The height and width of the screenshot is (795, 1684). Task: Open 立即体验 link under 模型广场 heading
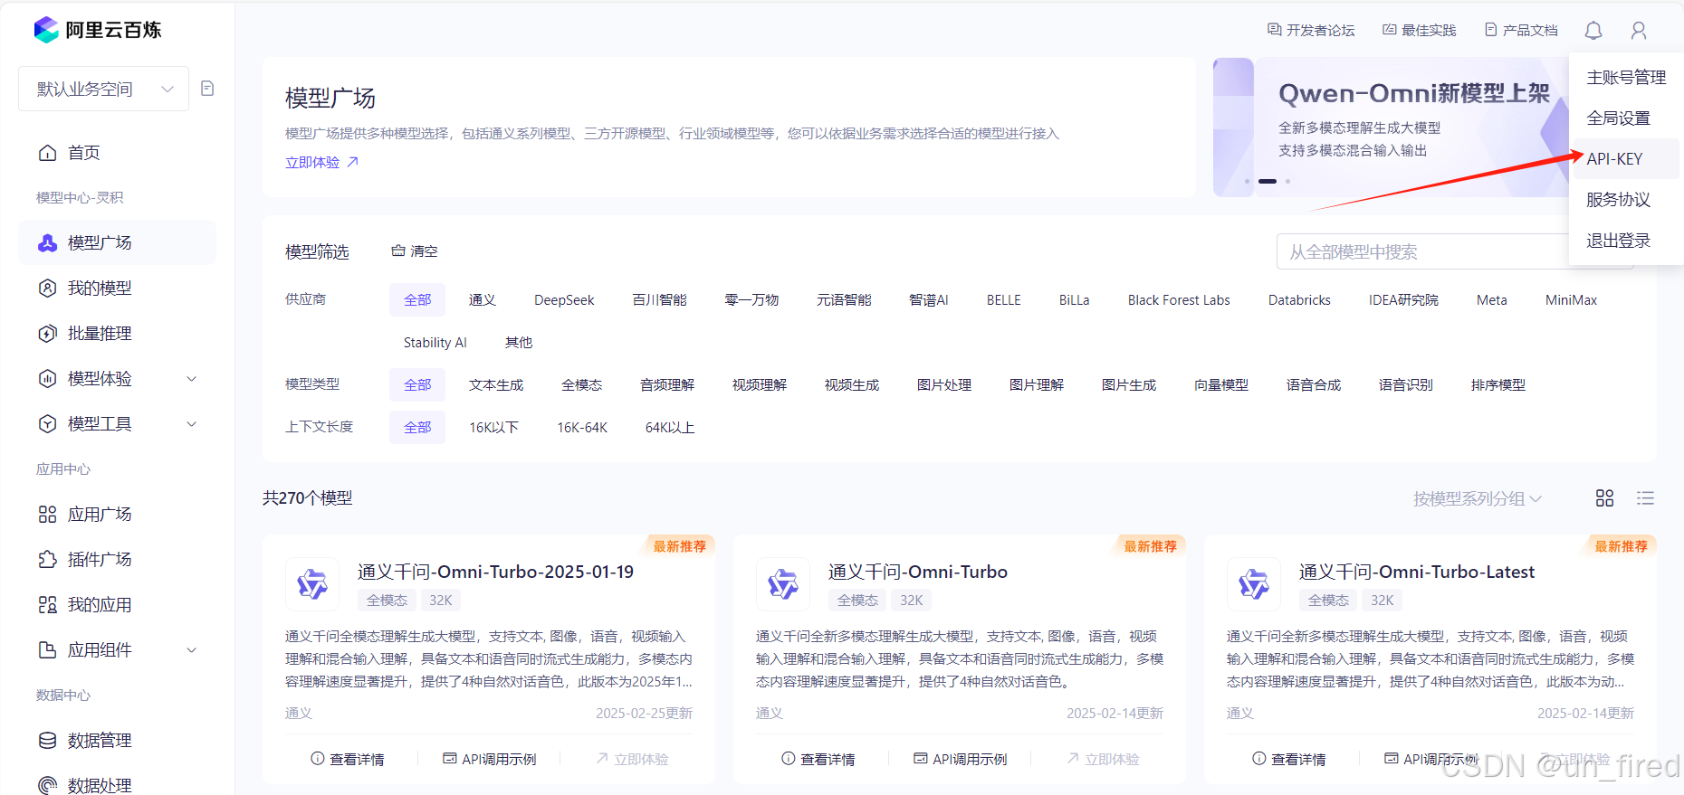322,162
